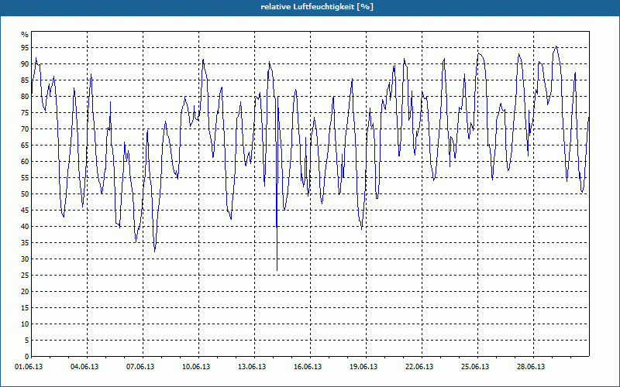Select the 20 y-axis label
Viewport: 620px width, 387px height.
(25, 292)
